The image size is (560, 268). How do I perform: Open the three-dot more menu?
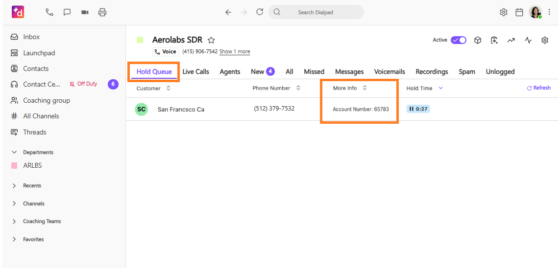click(549, 12)
